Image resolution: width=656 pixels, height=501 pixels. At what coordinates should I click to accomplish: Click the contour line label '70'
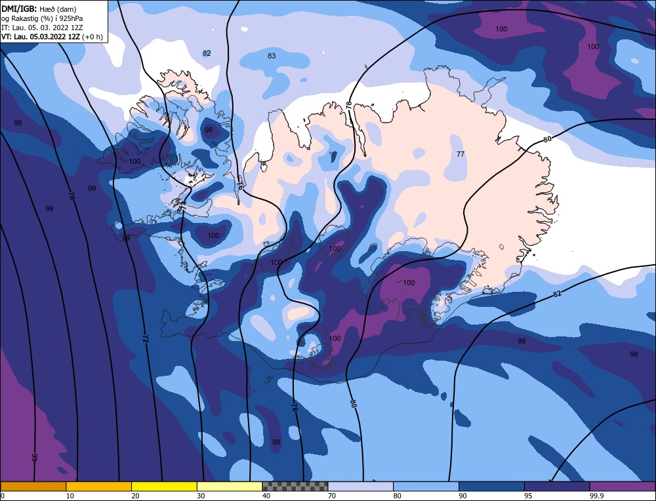71,195
